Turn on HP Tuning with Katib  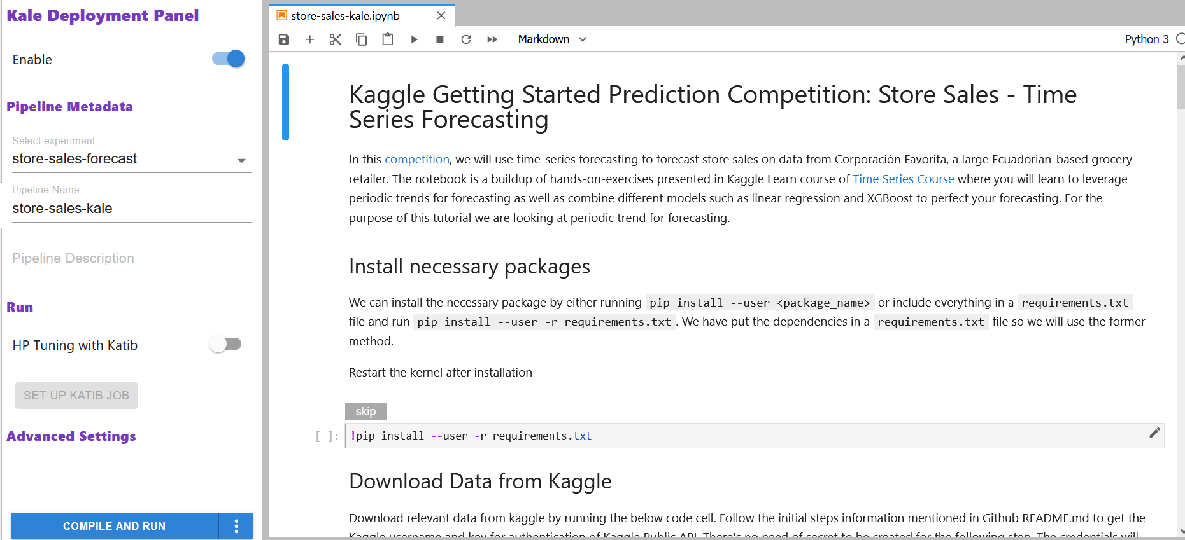pos(225,345)
